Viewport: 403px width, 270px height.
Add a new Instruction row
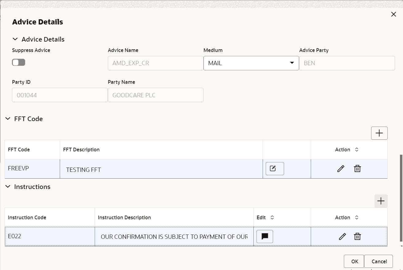381,201
